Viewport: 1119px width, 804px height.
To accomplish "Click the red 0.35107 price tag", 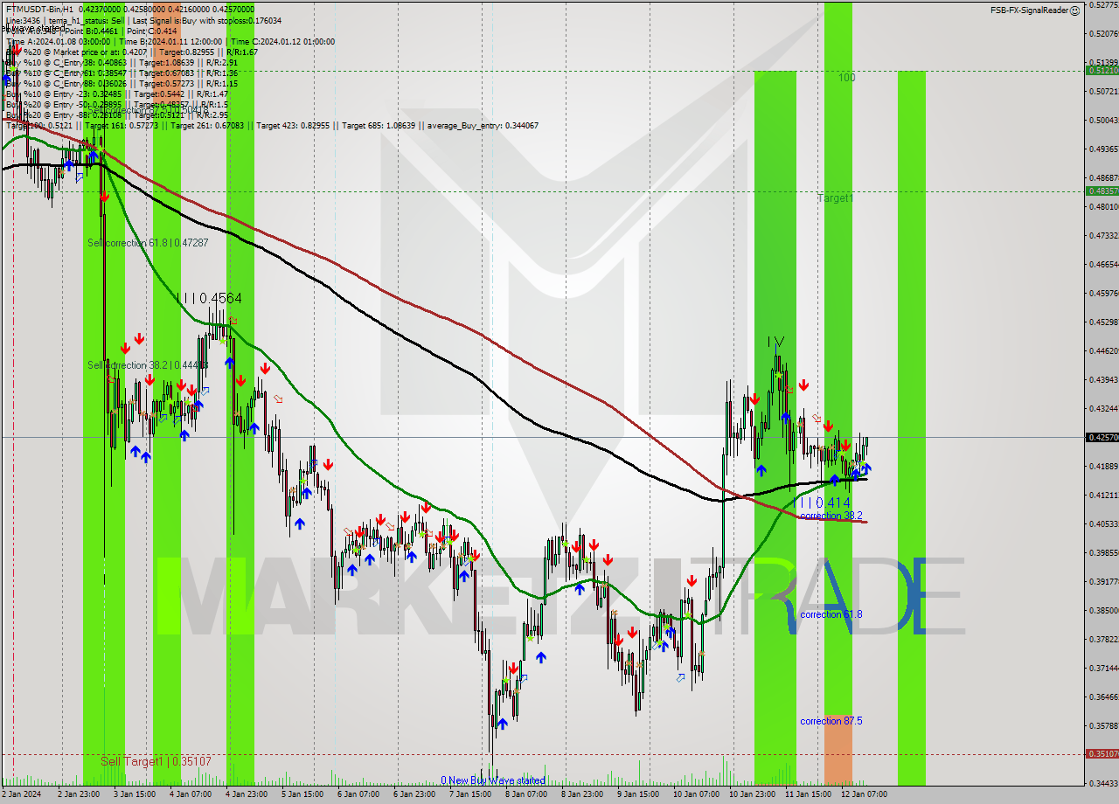I will coord(1102,753).
